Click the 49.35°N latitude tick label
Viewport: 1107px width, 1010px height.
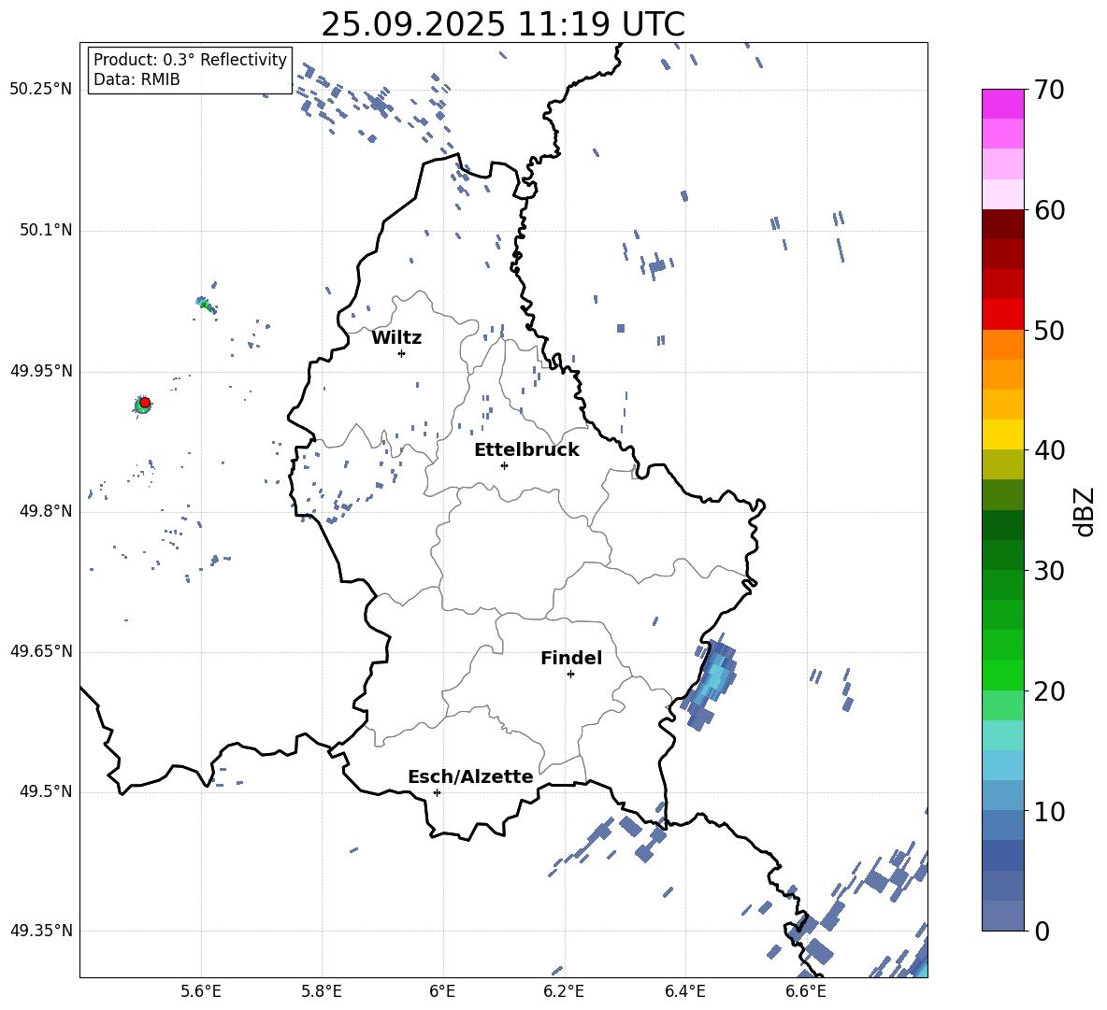[41, 931]
